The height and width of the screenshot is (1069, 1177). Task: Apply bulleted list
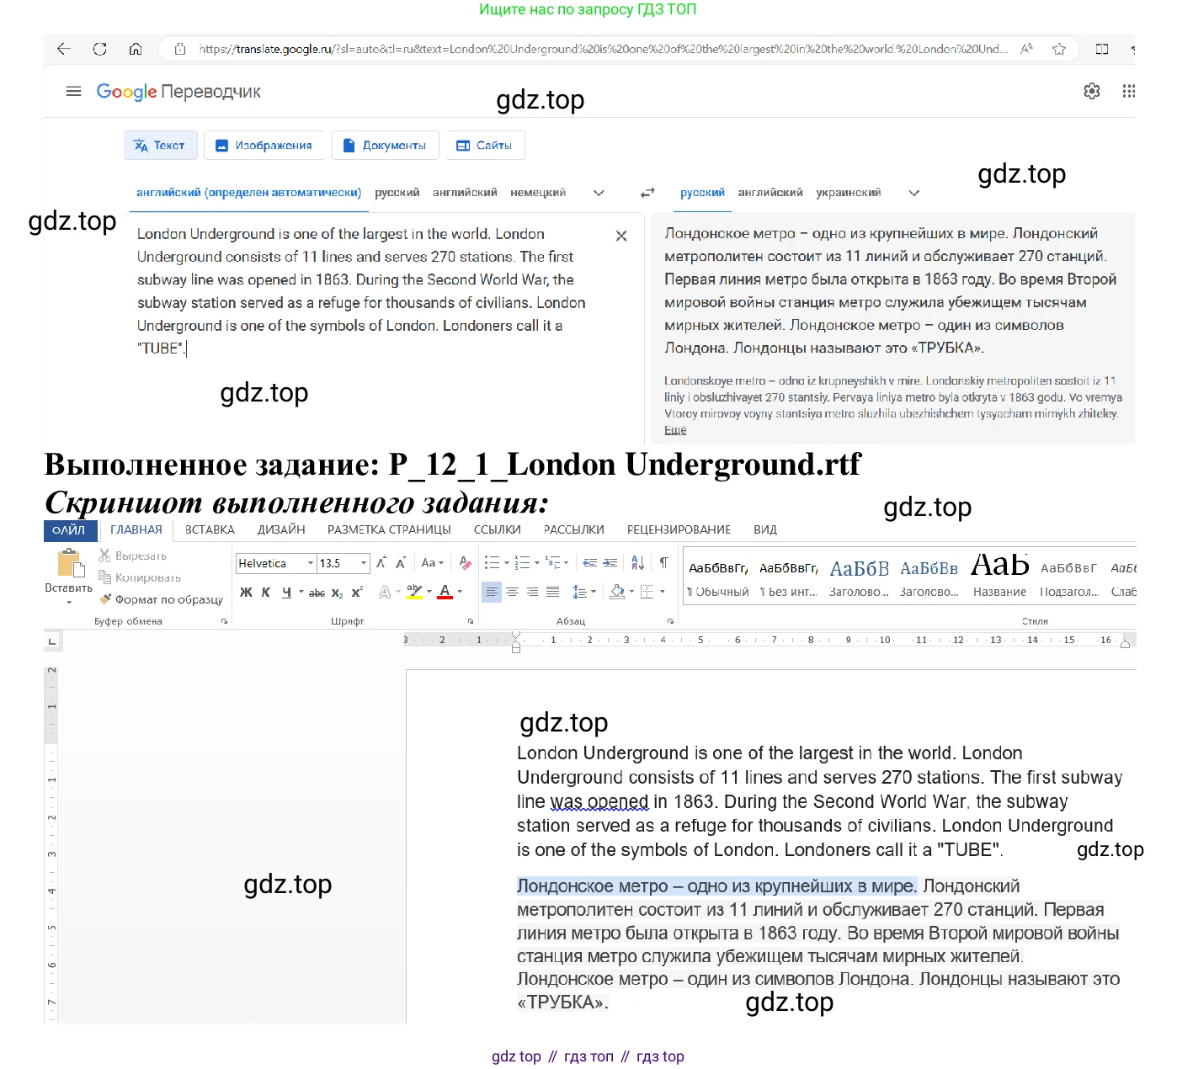tap(493, 563)
